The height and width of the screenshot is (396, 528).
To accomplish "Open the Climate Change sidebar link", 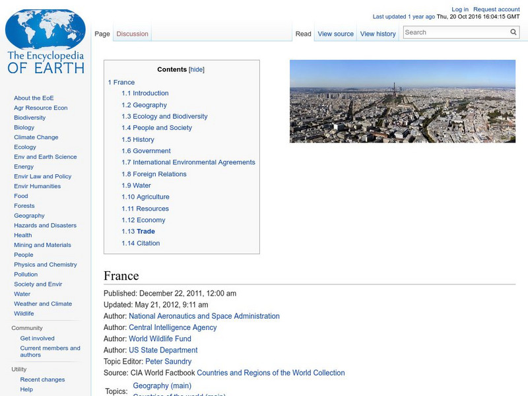I will (x=35, y=137).
